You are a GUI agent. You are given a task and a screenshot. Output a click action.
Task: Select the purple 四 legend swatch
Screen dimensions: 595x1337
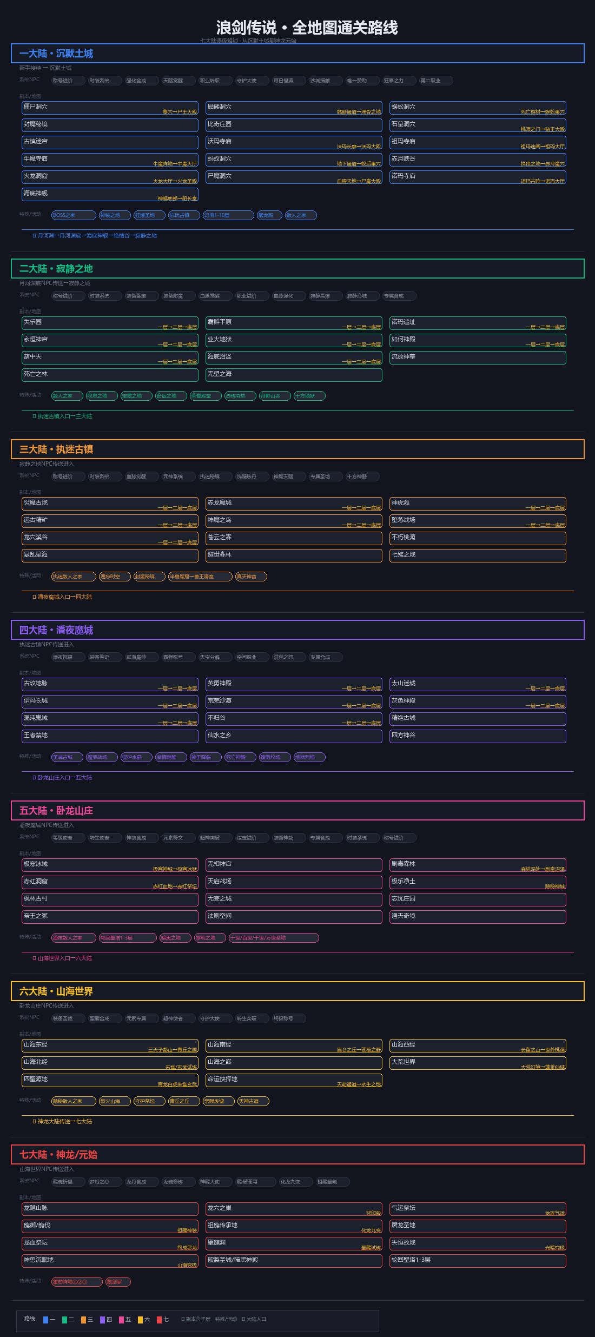click(103, 1320)
